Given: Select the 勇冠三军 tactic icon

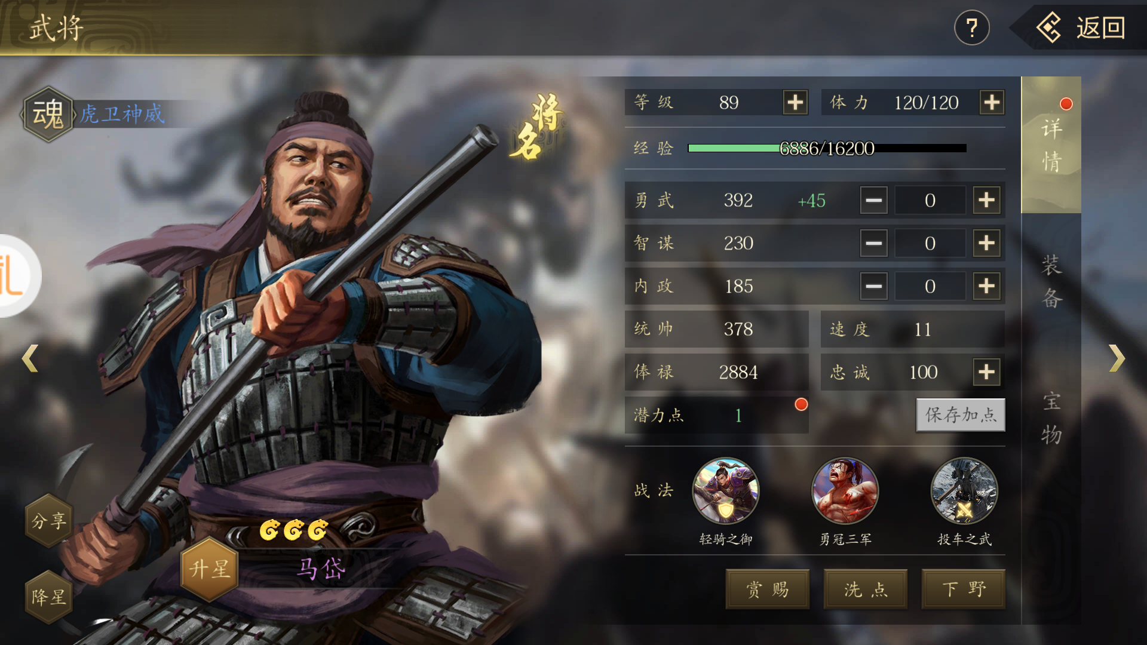Looking at the screenshot, I should coord(845,491).
